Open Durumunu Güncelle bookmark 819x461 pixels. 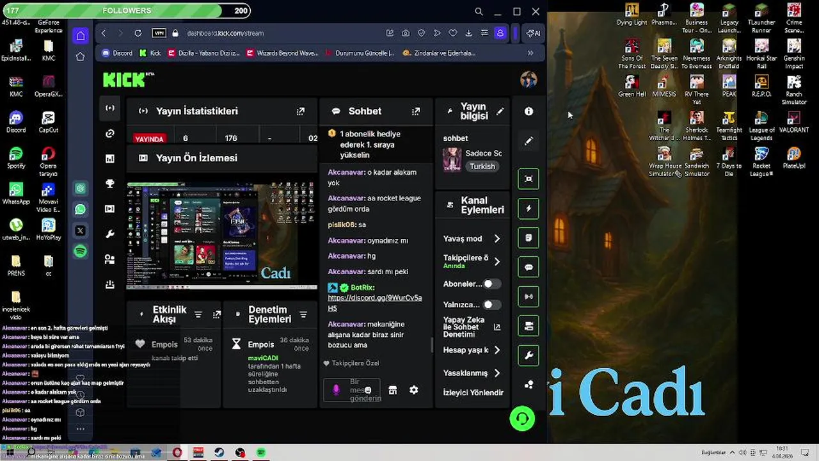tap(360, 53)
